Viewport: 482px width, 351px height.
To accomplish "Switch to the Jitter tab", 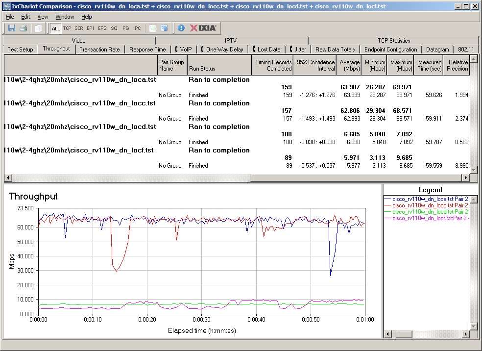I will click(298, 49).
